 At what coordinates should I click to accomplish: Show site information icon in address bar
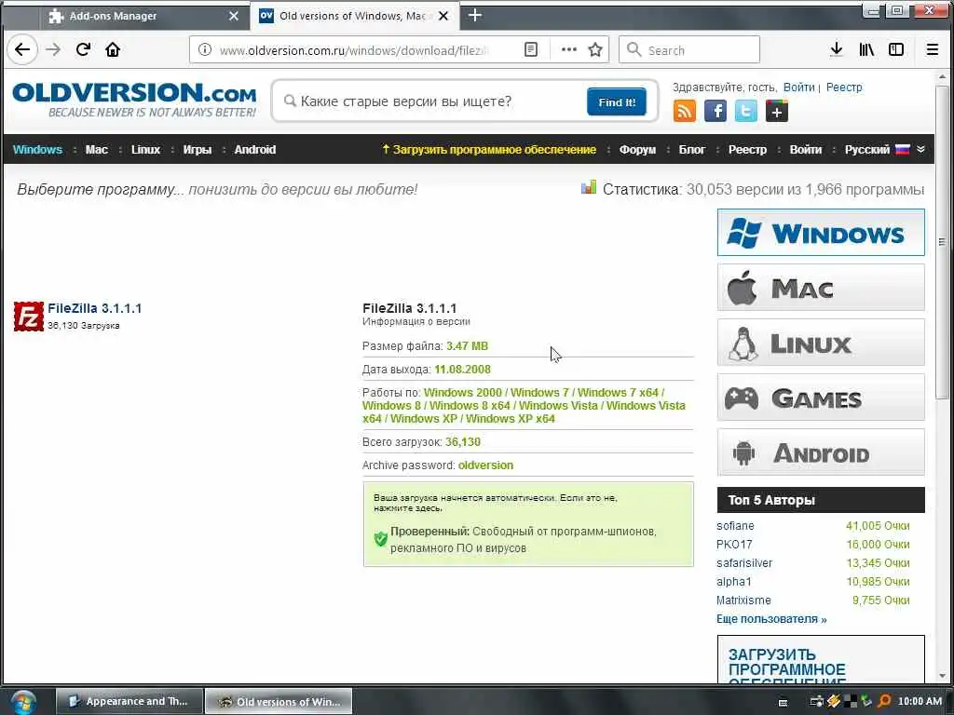205,50
